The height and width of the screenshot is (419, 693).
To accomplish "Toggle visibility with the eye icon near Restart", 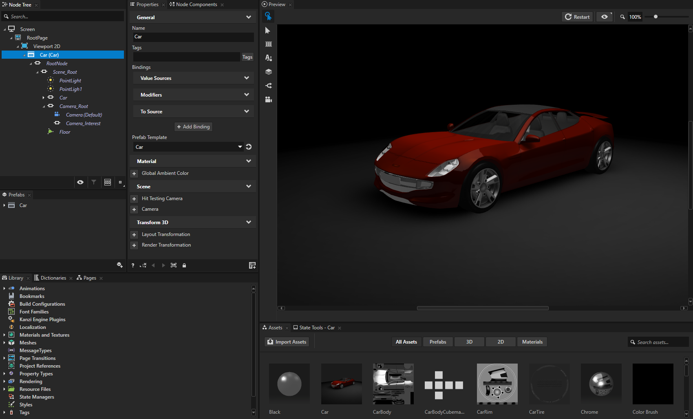I will point(604,17).
